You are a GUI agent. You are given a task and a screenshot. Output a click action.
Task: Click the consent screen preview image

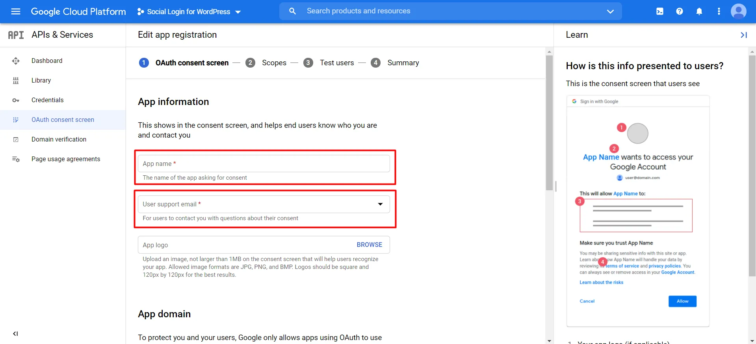click(x=638, y=211)
